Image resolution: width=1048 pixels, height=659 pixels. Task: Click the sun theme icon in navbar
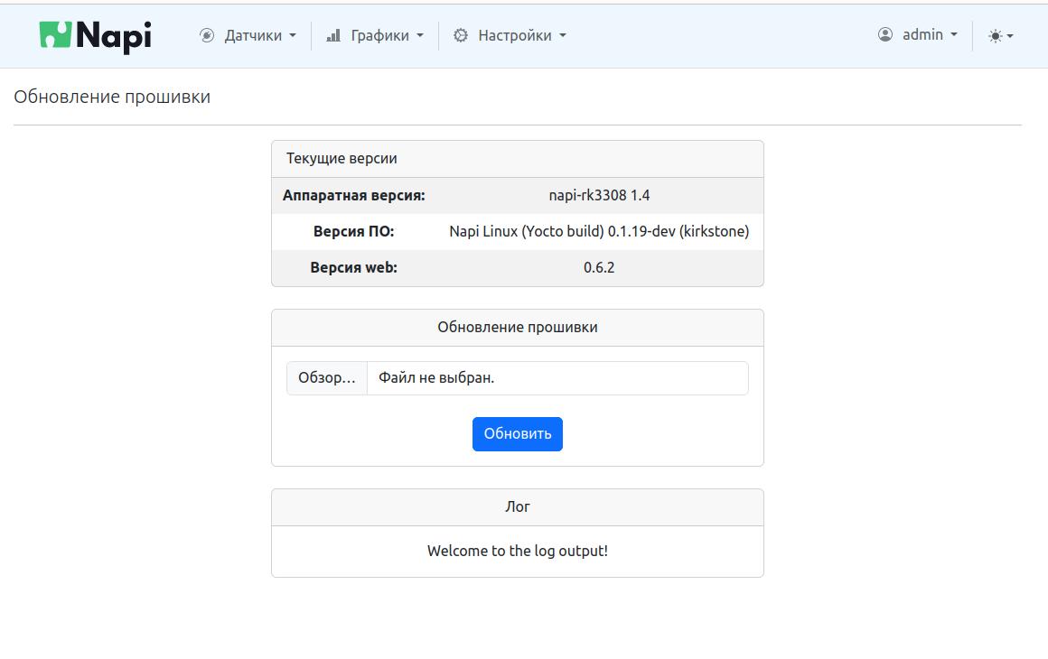point(994,35)
